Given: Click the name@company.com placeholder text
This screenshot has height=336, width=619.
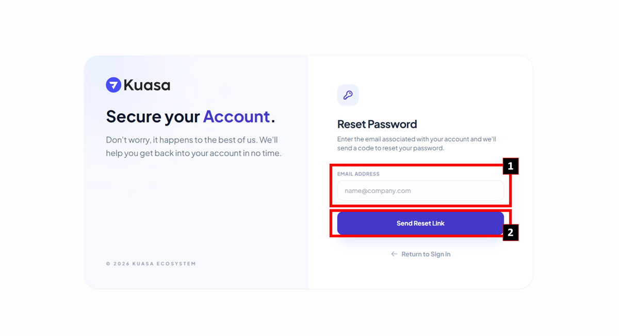Looking at the screenshot, I should click(x=378, y=191).
